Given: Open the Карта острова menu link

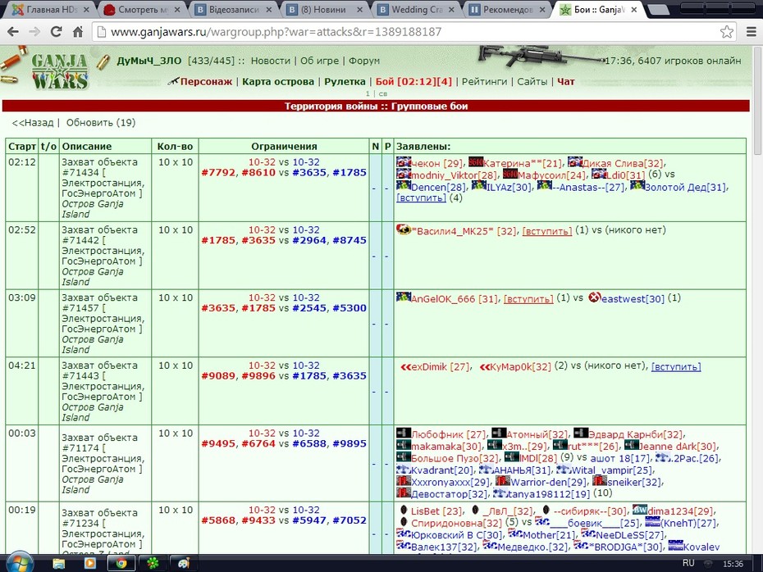Looking at the screenshot, I should pyautogui.click(x=278, y=82).
